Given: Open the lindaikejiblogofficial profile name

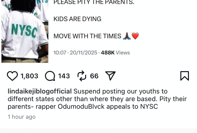Looking at the screenshot, I should pyautogui.click(x=40, y=91).
